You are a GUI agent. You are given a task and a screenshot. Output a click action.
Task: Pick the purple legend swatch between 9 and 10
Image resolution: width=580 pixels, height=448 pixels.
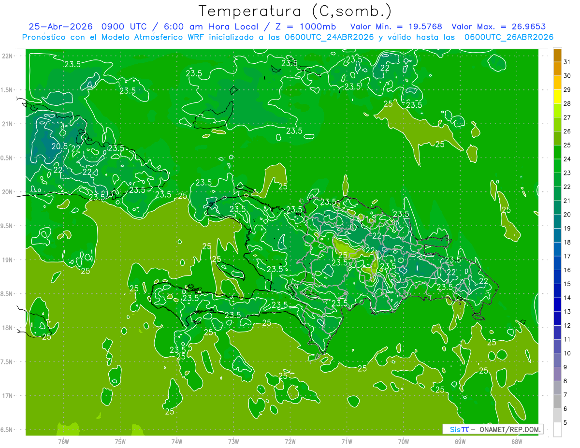tap(557, 361)
